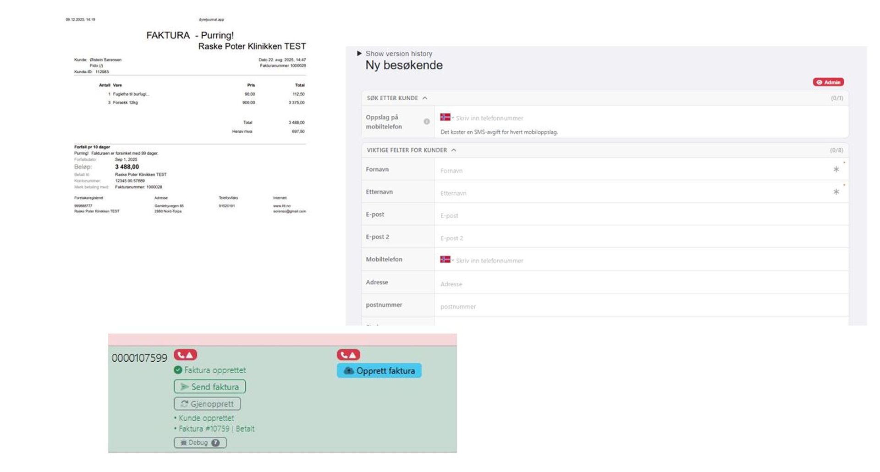This screenshot has height=472, width=880.
Task: Click the green checkmark next to Faktura opprettet
Action: (178, 370)
